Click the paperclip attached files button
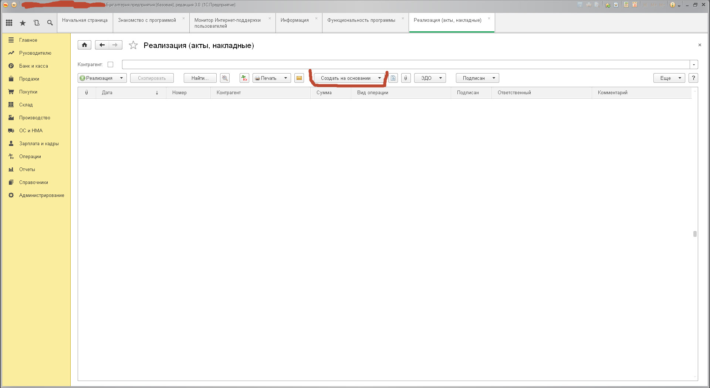 pos(406,78)
